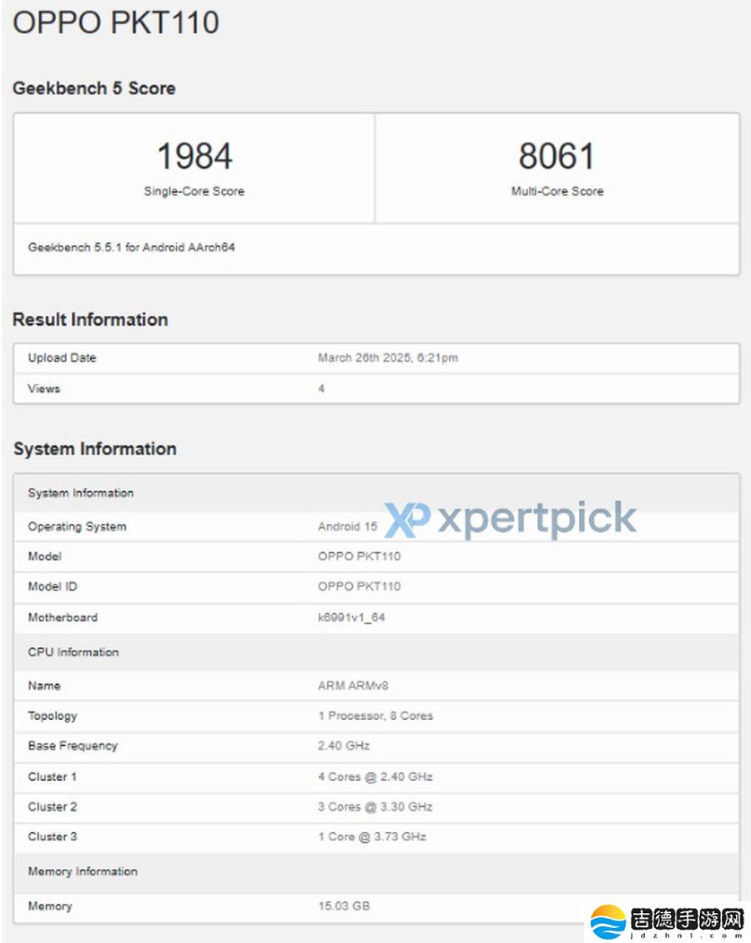Click the OPPO PKT110 value in Model ID row

[x=360, y=586]
